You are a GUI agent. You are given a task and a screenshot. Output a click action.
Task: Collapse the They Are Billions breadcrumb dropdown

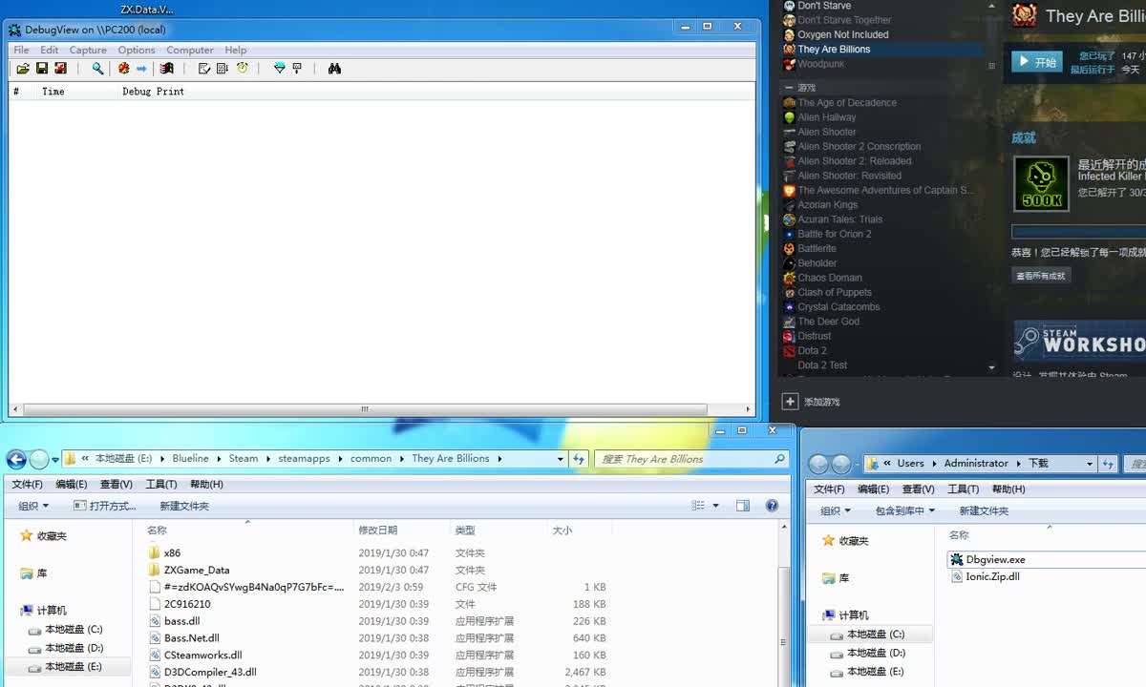562,458
